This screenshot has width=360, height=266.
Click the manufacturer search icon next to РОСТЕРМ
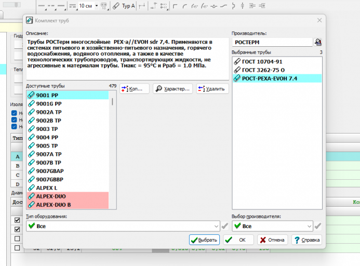[x=318, y=42]
